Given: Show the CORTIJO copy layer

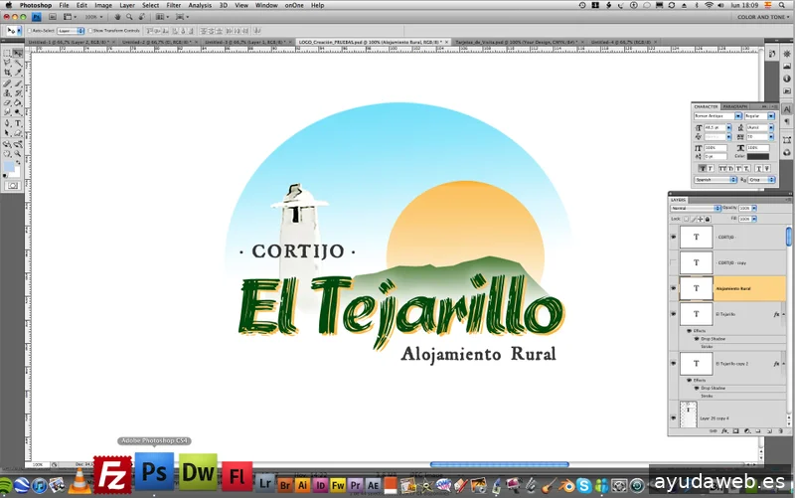Looking at the screenshot, I should (x=674, y=262).
